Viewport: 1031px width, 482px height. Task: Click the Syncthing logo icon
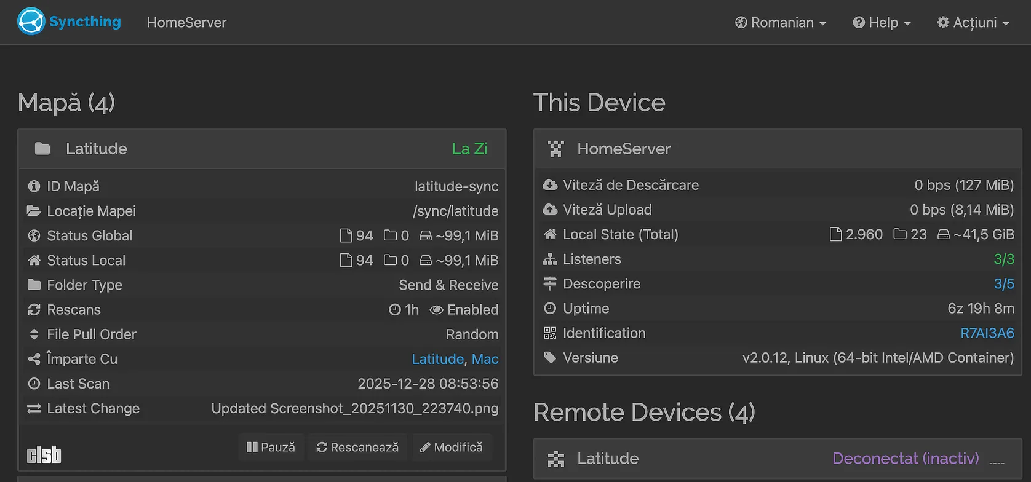tap(31, 22)
